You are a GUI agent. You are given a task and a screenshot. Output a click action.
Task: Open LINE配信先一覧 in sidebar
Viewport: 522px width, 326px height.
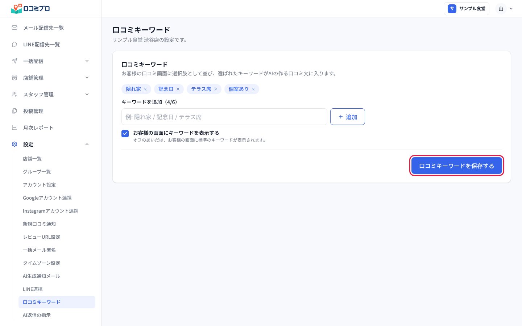pyautogui.click(x=51, y=44)
